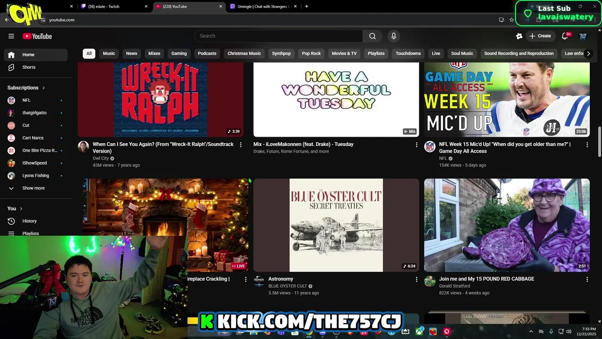Image resolution: width=602 pixels, height=339 pixels.
Task: Click the browser back arrow
Action: coord(7,20)
